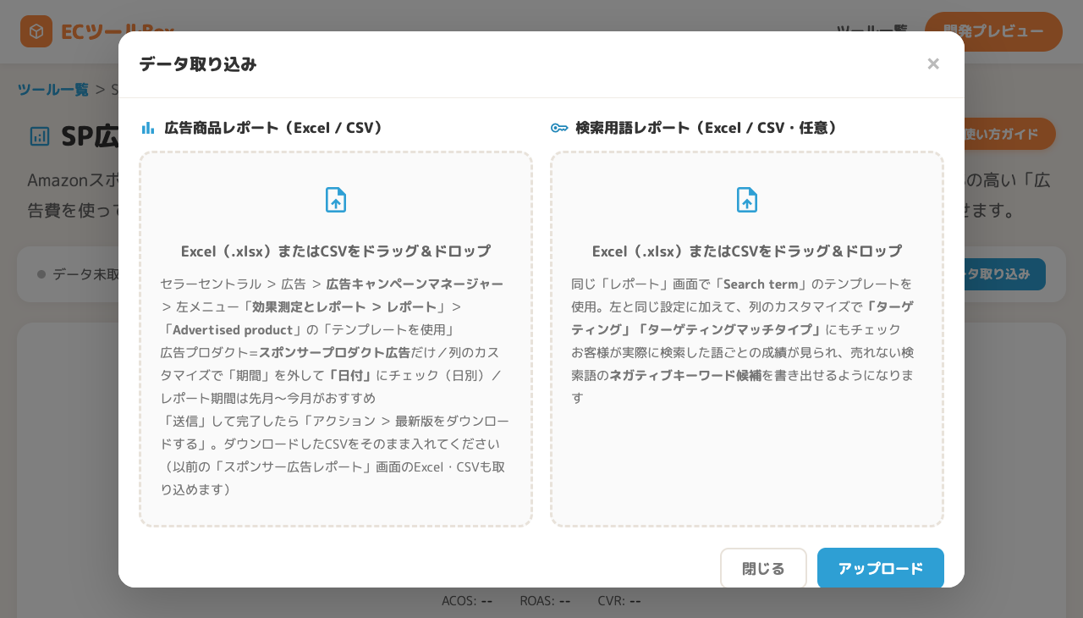Click the ROAS: -- metric in background
The image size is (1083, 618).
point(545,601)
